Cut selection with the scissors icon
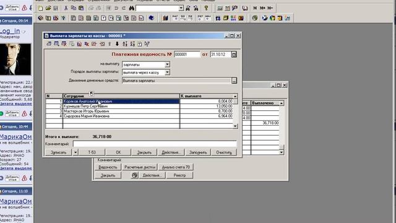396x223 pixels. point(66,8)
